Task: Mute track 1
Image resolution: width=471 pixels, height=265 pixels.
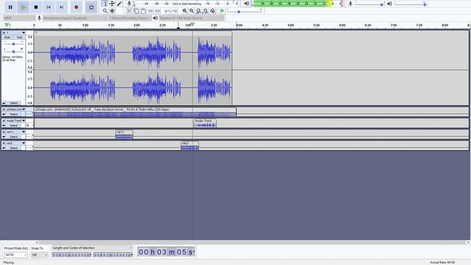Action: point(7,37)
